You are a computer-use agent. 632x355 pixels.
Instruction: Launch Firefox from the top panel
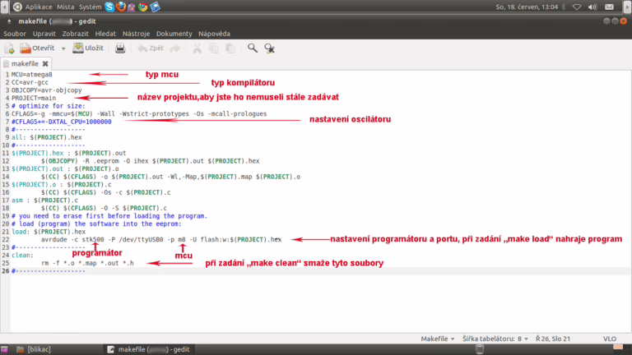pos(122,6)
